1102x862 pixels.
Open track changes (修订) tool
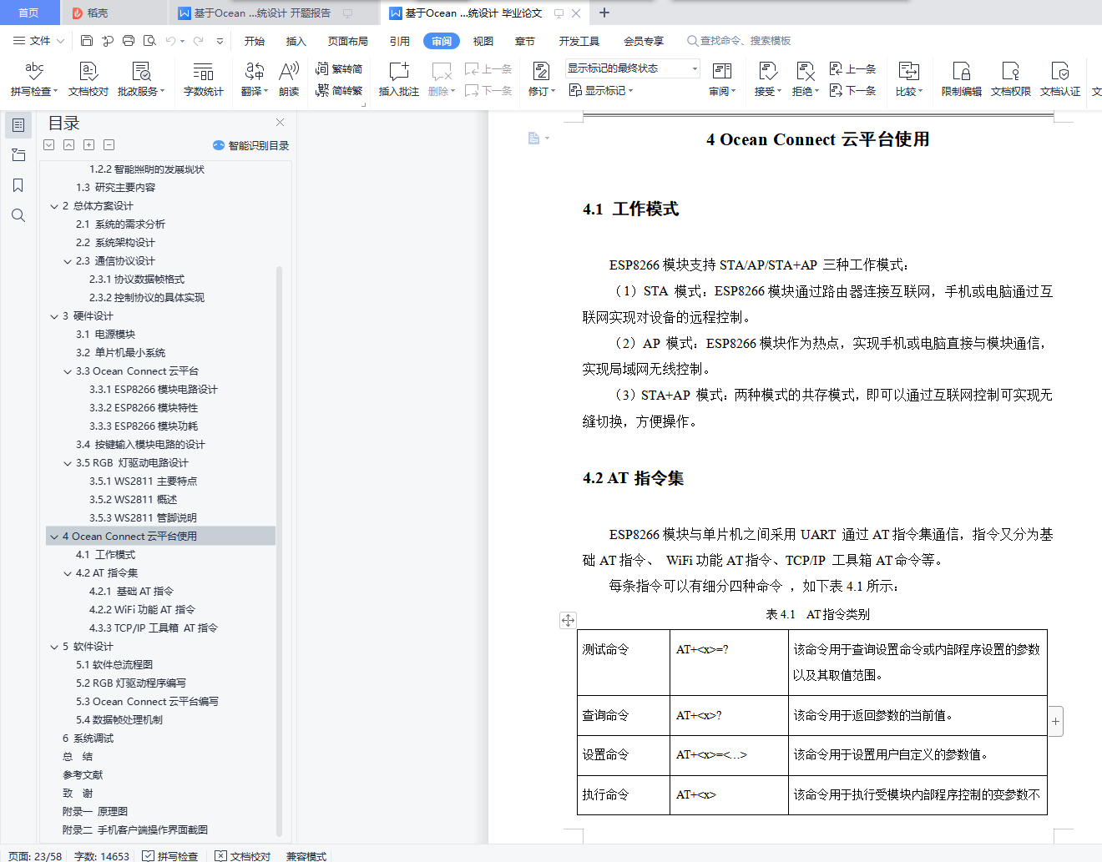pos(541,79)
